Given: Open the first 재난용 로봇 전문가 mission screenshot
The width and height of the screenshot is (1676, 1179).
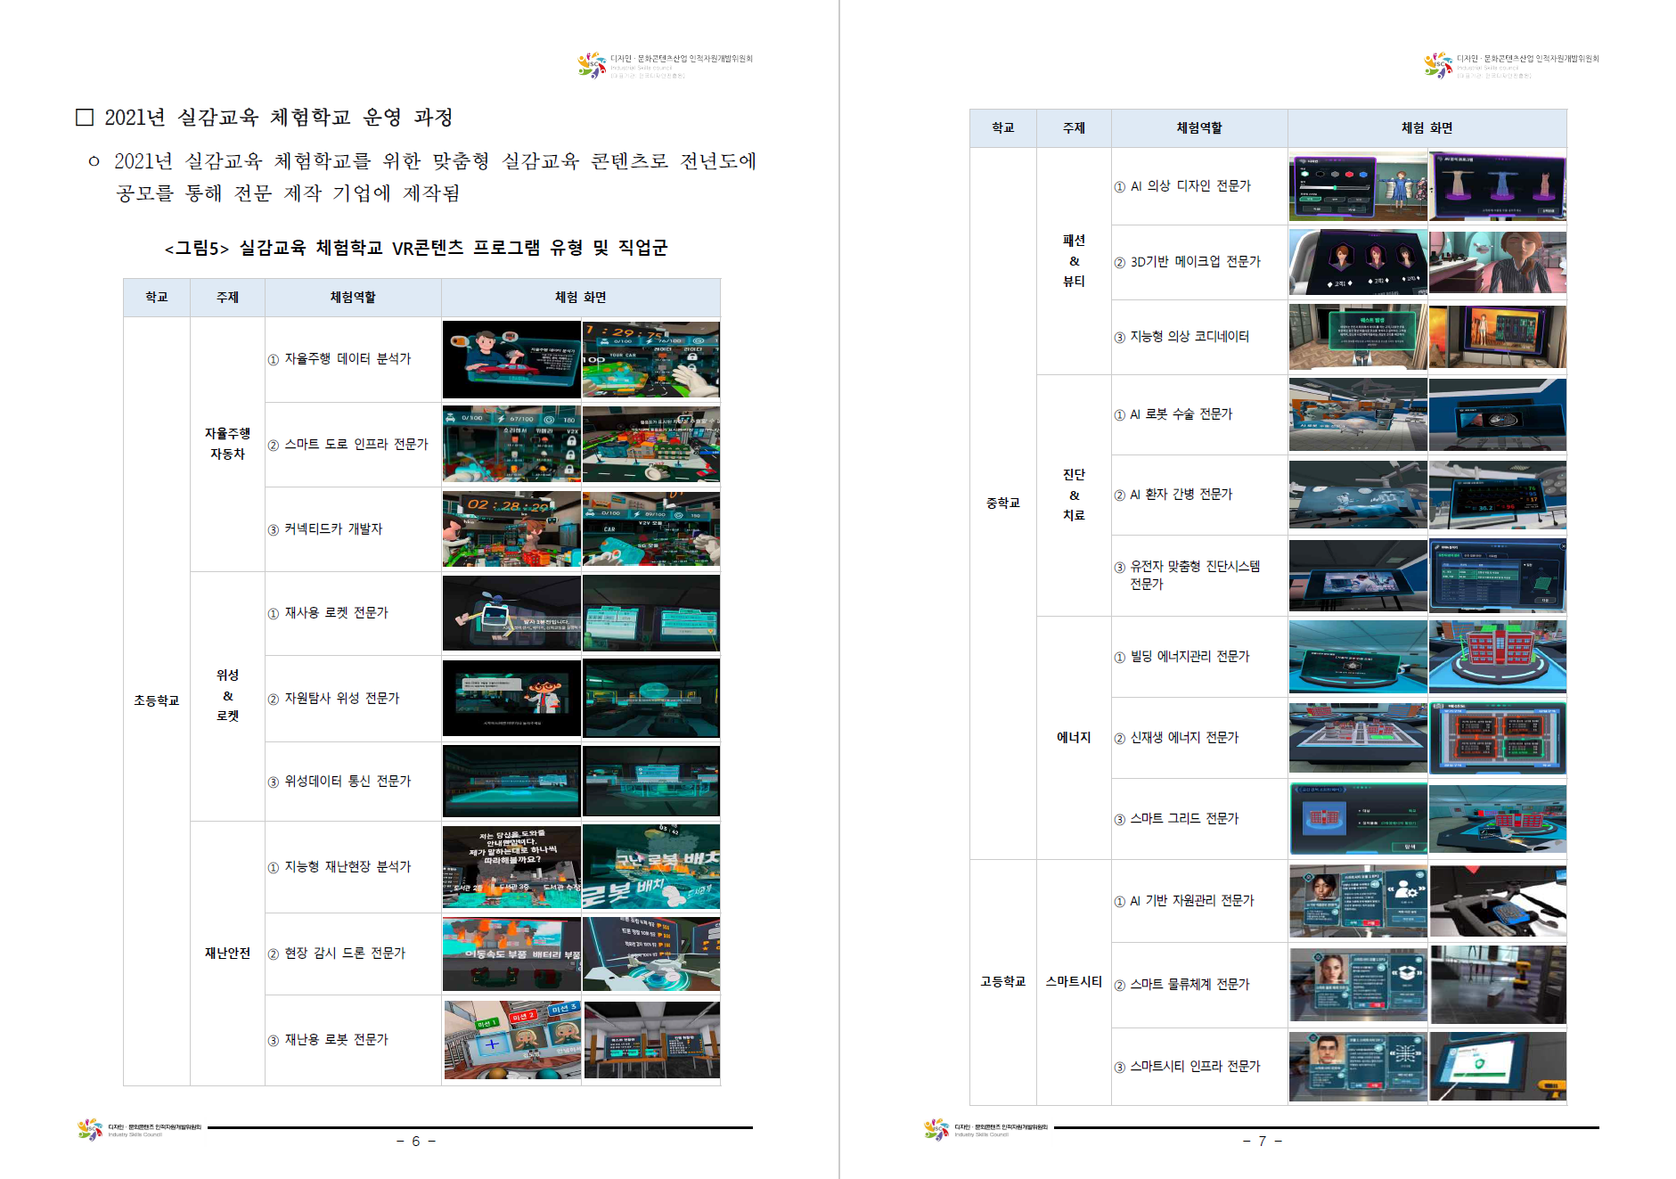Looking at the screenshot, I should tap(511, 1040).
